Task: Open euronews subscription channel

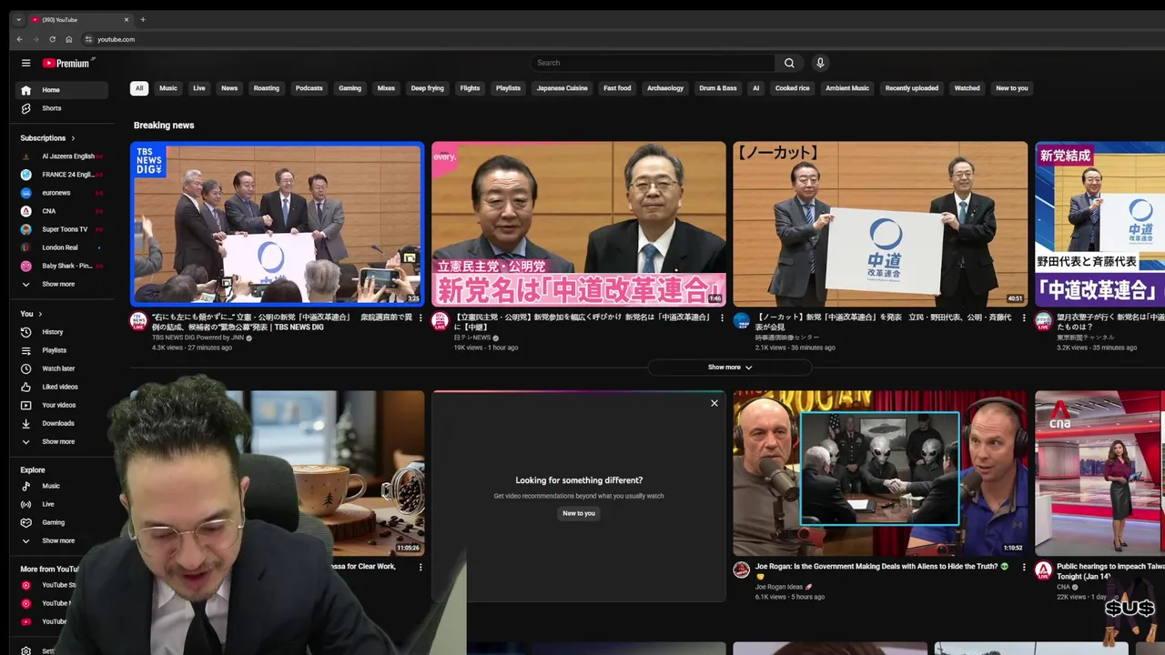Action: (61, 193)
